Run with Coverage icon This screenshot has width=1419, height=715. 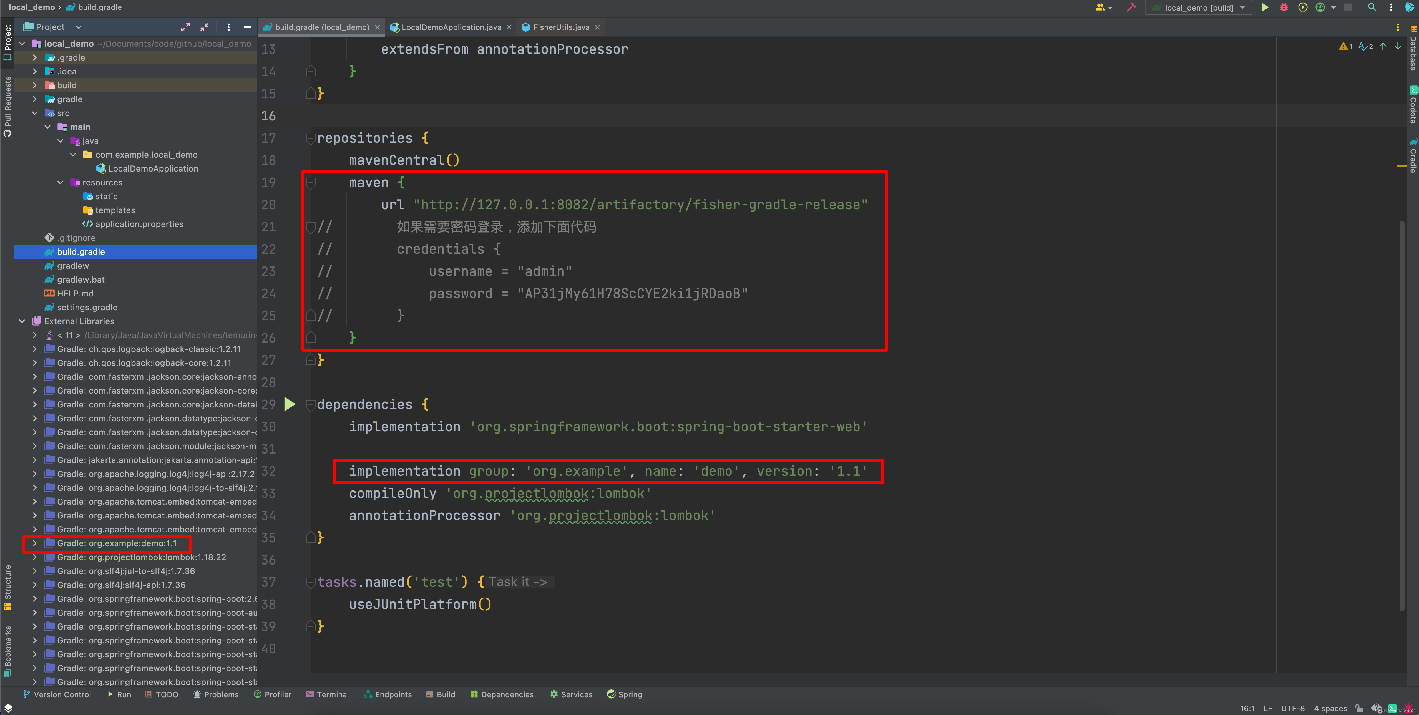(x=1302, y=8)
